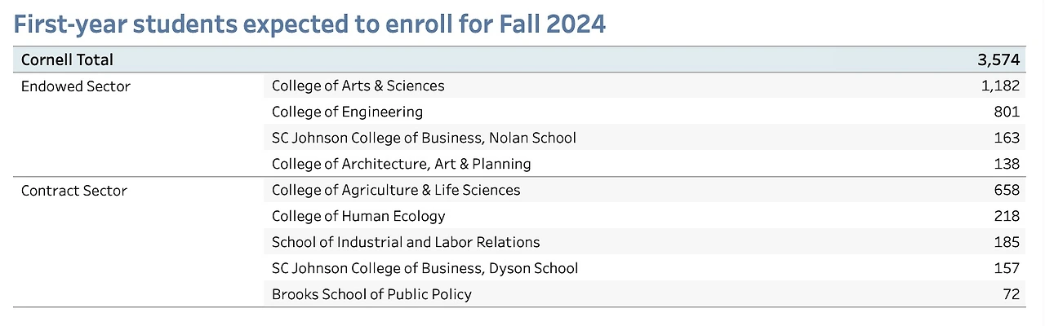The width and height of the screenshot is (1045, 326).
Task: Select the Contract Sector row header
Action: [x=74, y=190]
